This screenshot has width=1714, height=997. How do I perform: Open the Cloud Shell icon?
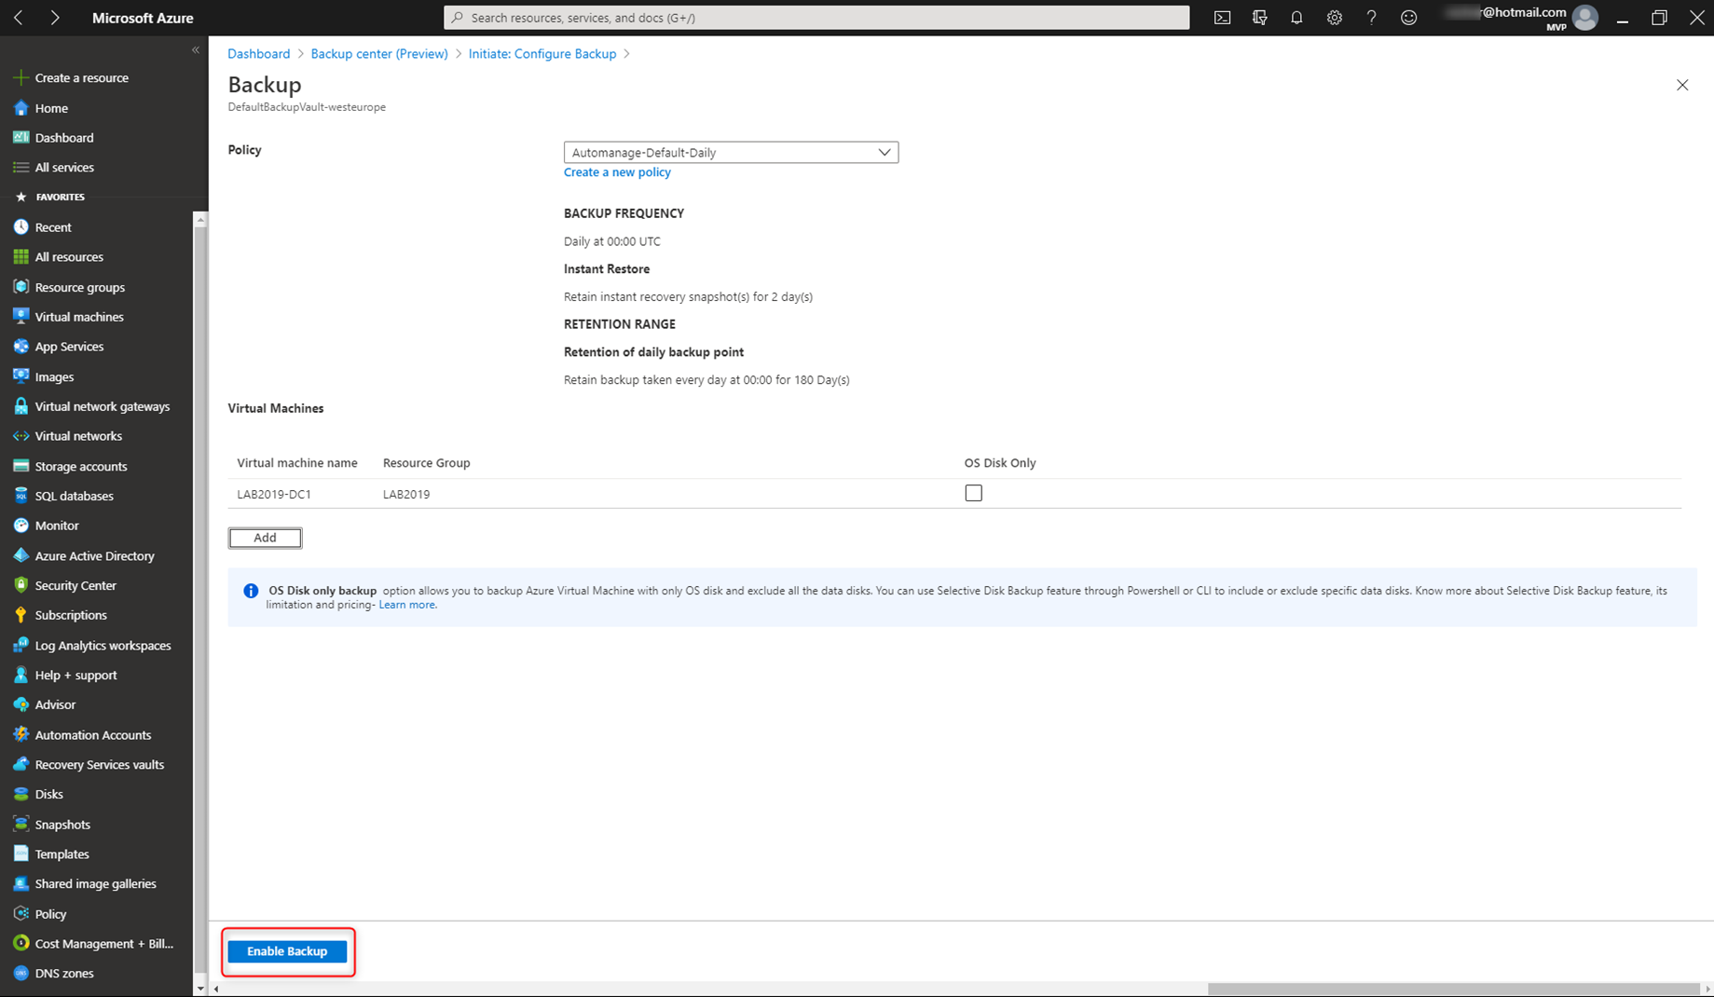(x=1222, y=18)
